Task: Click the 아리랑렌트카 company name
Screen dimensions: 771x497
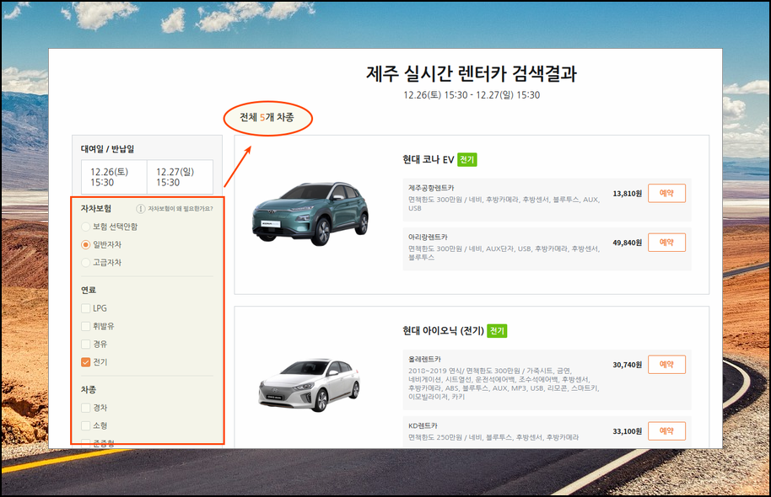Action: (x=428, y=238)
